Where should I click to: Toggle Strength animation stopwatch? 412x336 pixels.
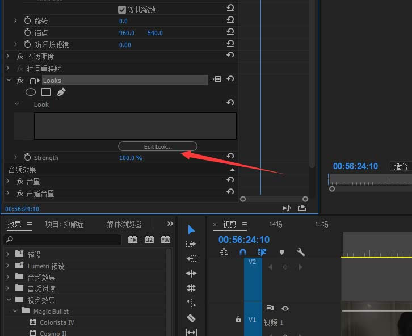[x=27, y=158]
